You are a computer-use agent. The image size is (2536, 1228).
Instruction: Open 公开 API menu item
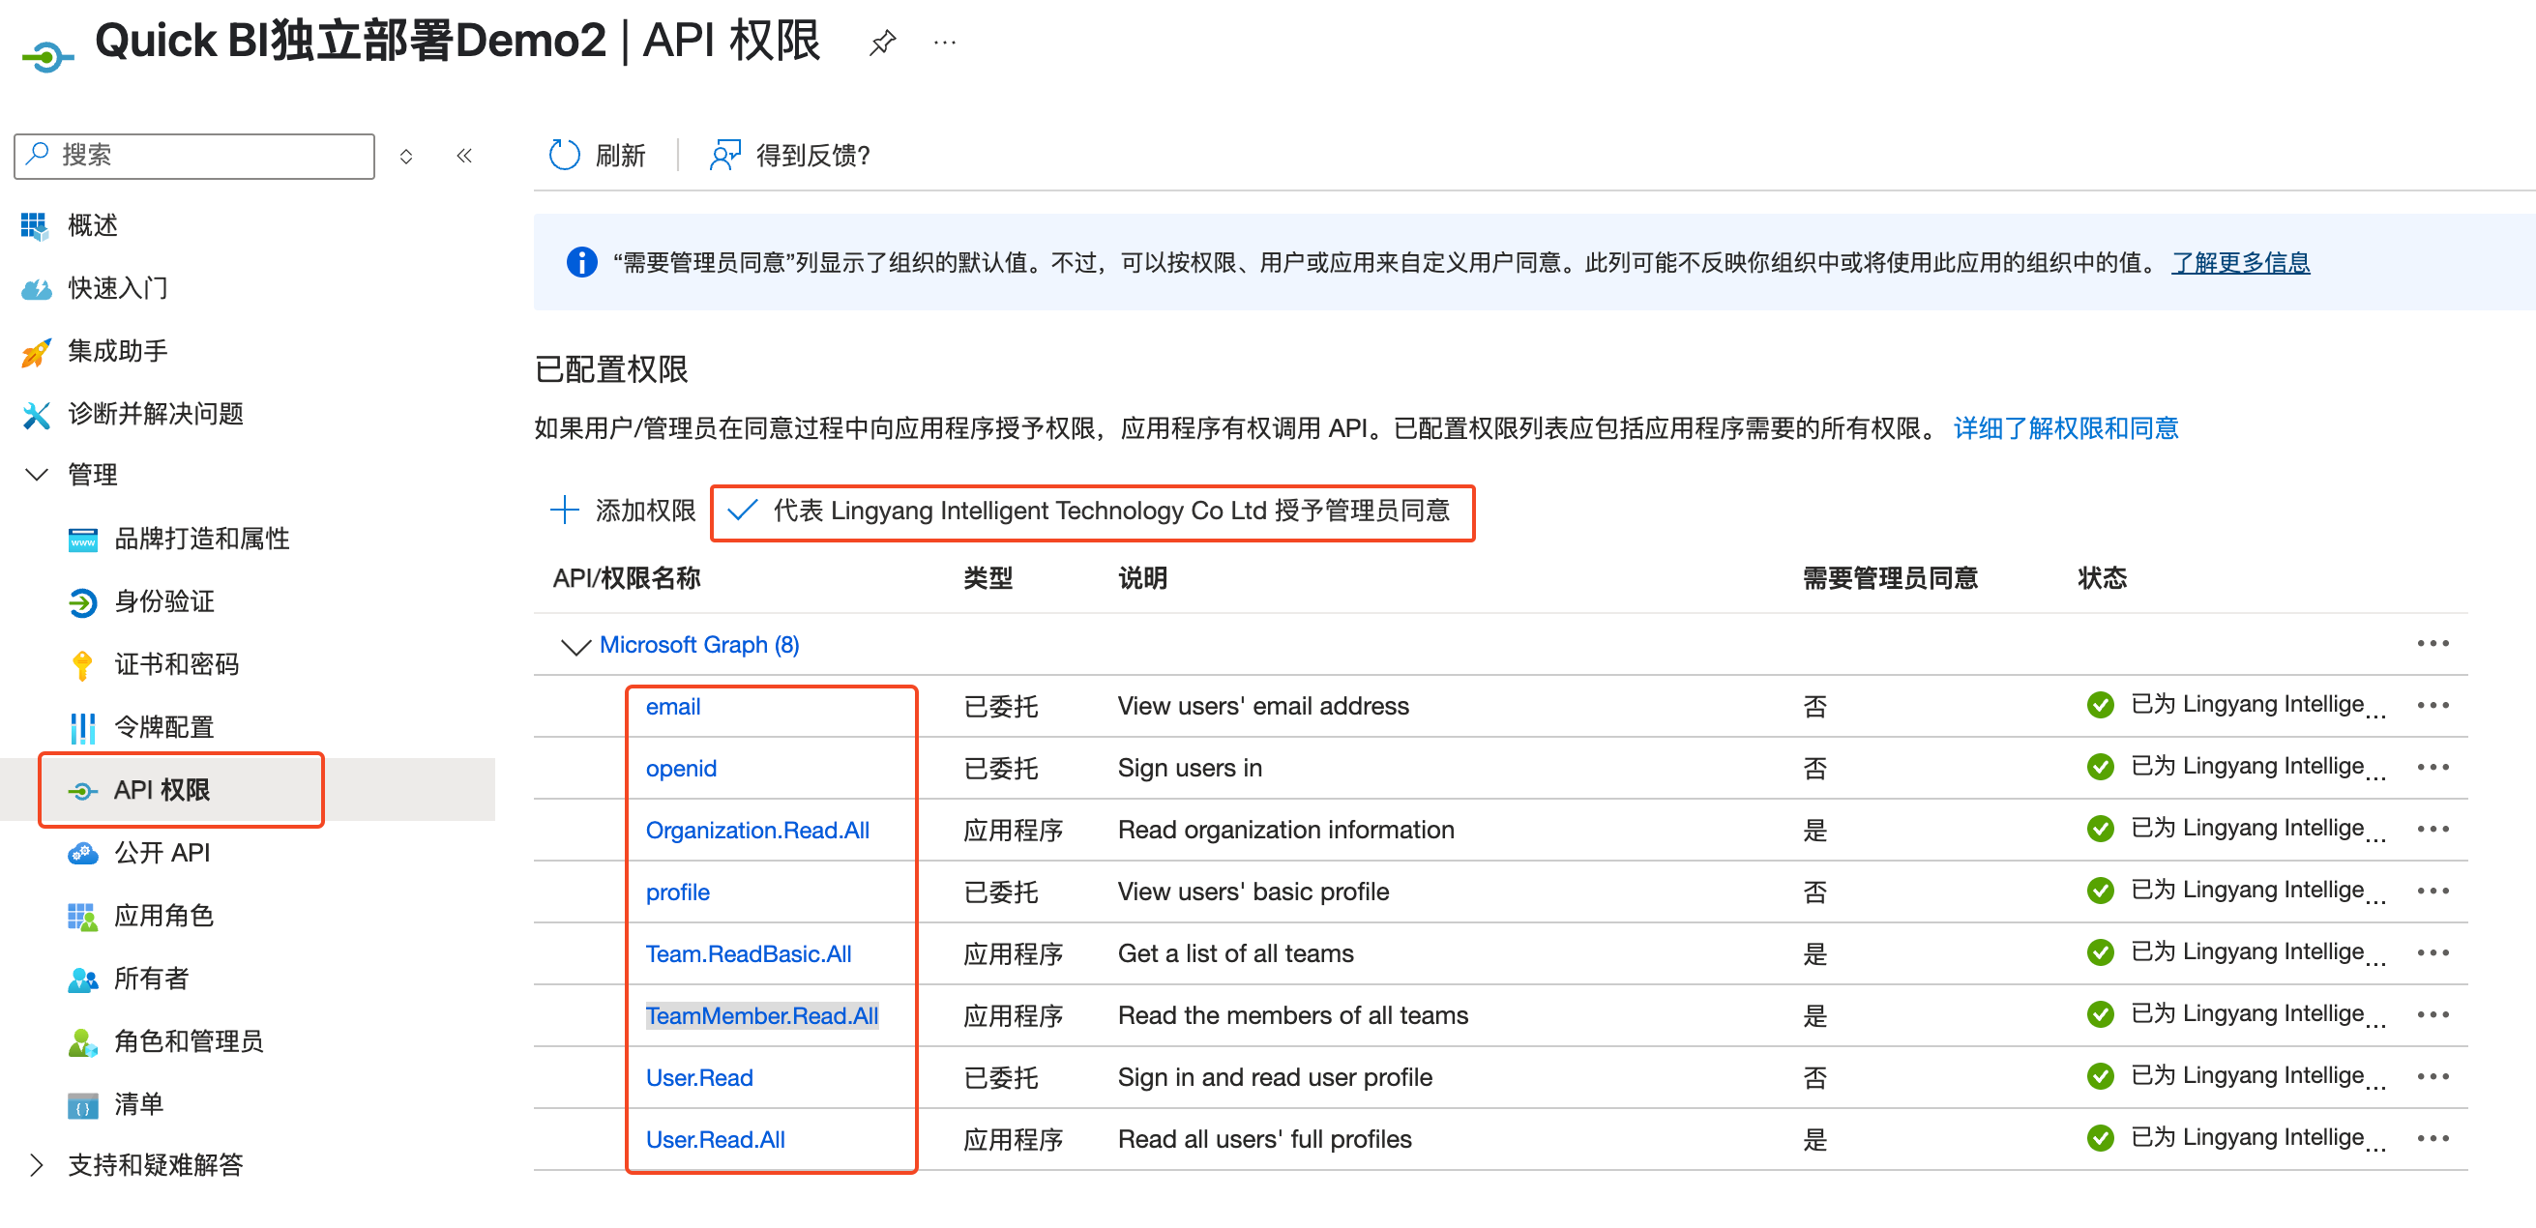pyautogui.click(x=162, y=852)
